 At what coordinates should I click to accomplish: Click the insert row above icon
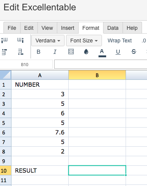click(x=4, y=52)
